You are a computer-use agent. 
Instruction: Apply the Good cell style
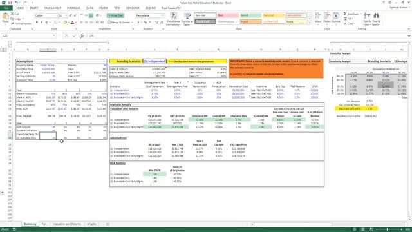point(250,15)
